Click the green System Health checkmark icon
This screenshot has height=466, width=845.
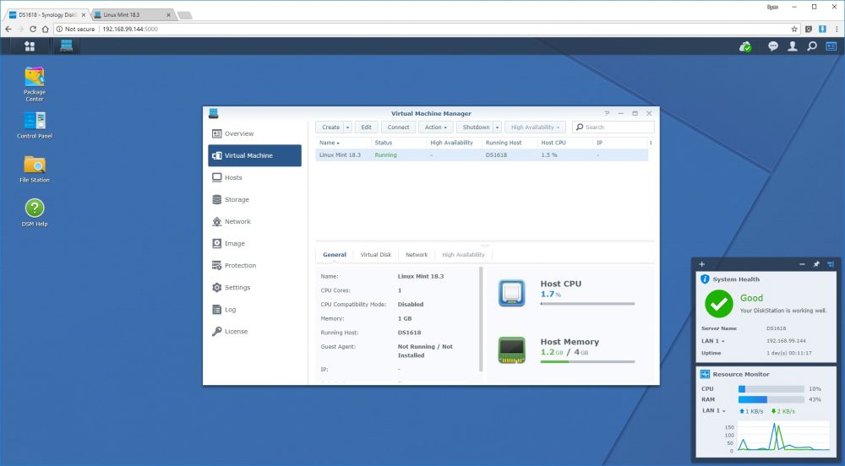pyautogui.click(x=719, y=304)
